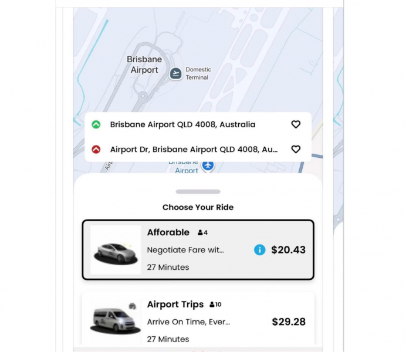Tap the blue airplane pin below the address box
Screen dimensions: 406x352
coord(208,166)
